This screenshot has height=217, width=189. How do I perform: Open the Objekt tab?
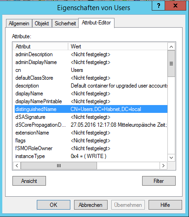(42, 23)
